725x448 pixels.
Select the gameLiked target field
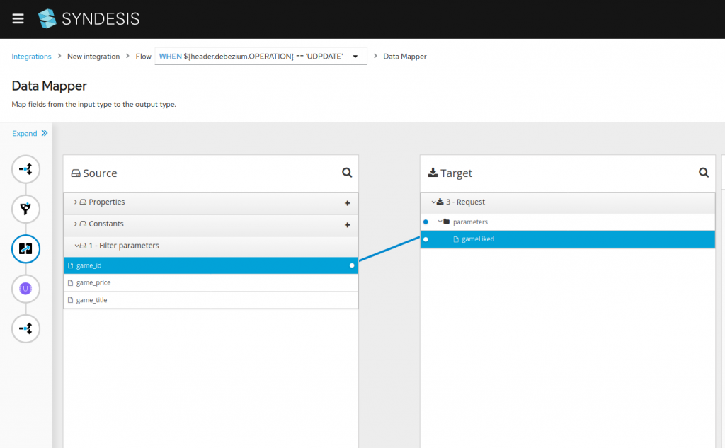click(x=478, y=239)
